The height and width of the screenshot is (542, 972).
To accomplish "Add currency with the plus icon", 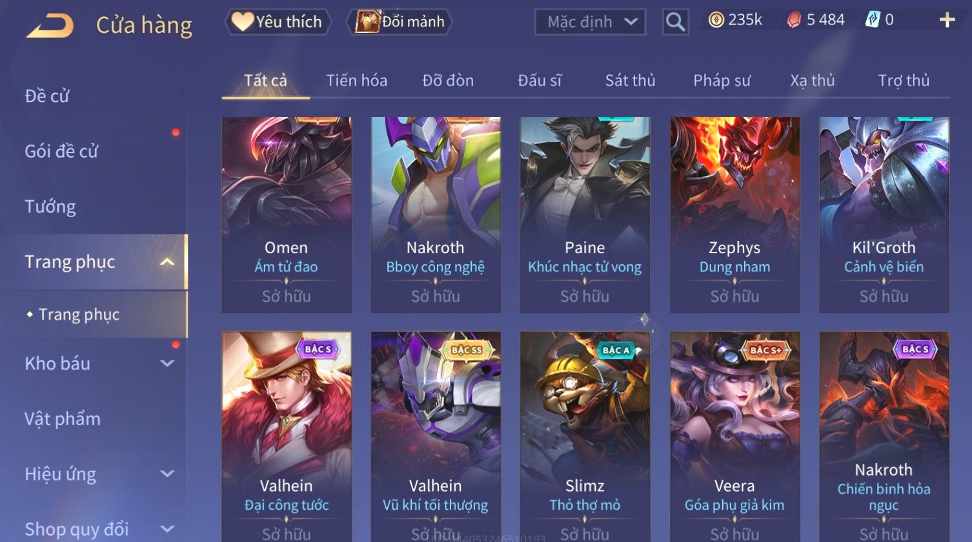I will pos(947,20).
